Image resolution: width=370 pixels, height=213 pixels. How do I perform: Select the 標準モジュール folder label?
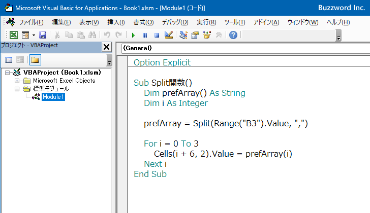tap(51, 89)
